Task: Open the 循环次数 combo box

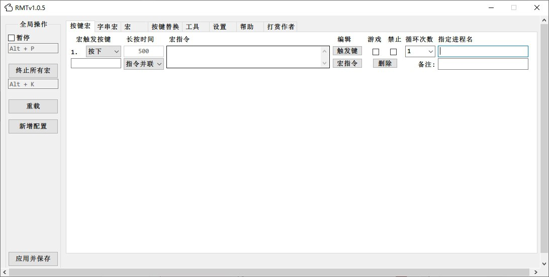Action: point(420,51)
